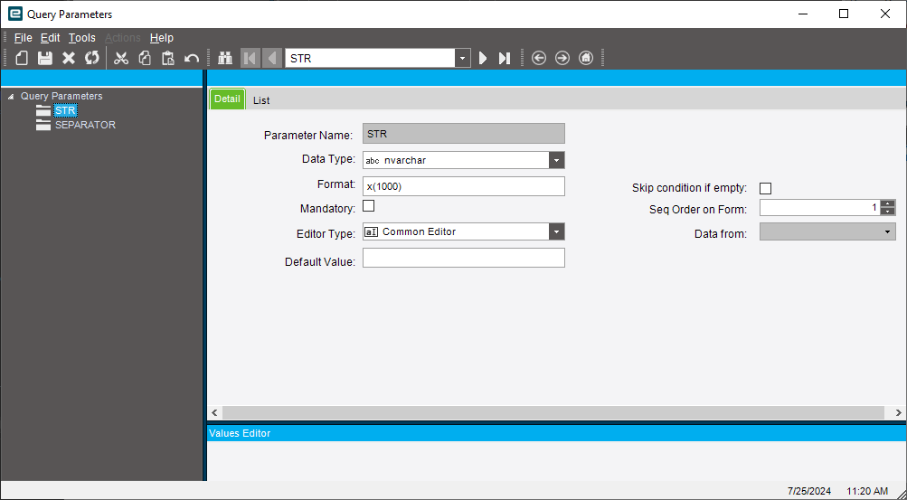Click the Default Value input field
This screenshot has height=500, width=907.
tap(463, 258)
